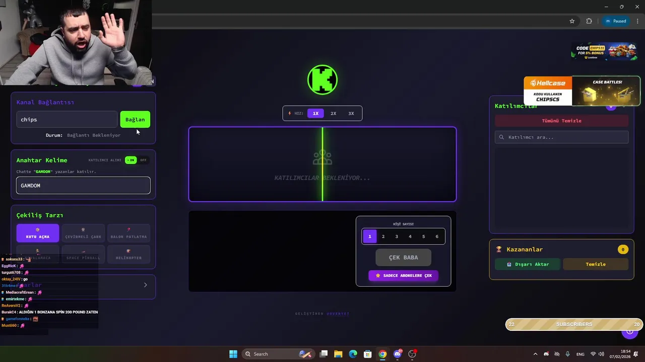Click the green Kick logo
Image resolution: width=645 pixels, height=362 pixels.
click(322, 79)
